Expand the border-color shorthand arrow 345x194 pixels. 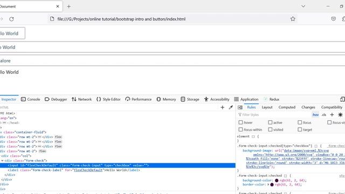click(x=268, y=184)
